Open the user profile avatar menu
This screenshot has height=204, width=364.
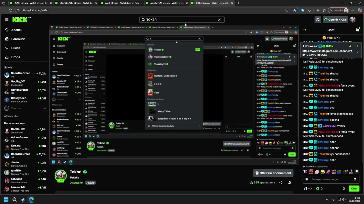coord(353,20)
